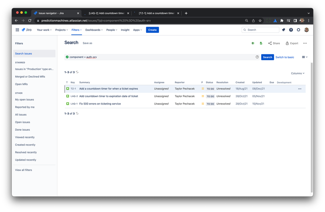Expand the Filters menu
This screenshot has width=325, height=212.
77,30
